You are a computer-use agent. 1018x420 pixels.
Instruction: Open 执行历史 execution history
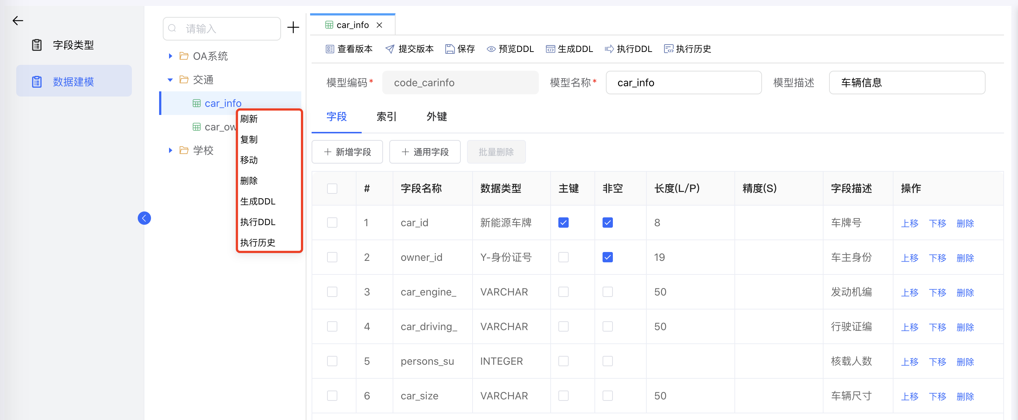click(x=688, y=49)
